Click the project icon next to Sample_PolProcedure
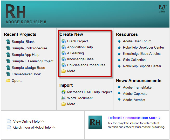170x140 pixels. [8, 48]
